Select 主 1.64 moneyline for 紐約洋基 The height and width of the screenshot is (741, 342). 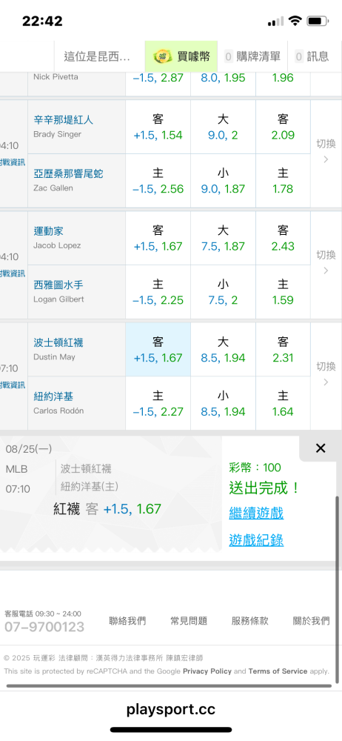pyautogui.click(x=283, y=403)
